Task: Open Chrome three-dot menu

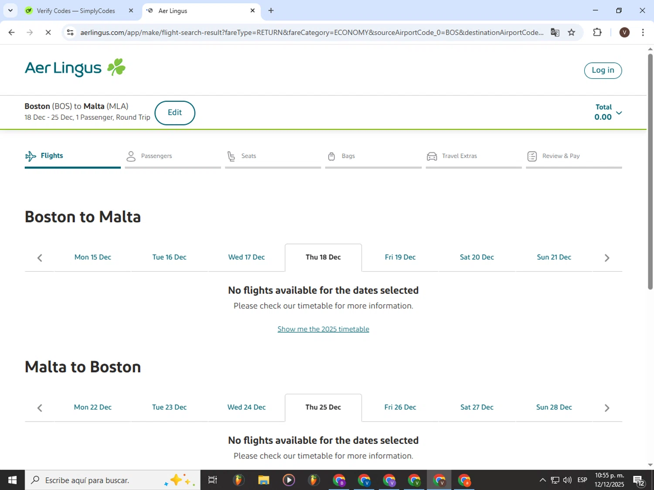Action: tap(643, 32)
